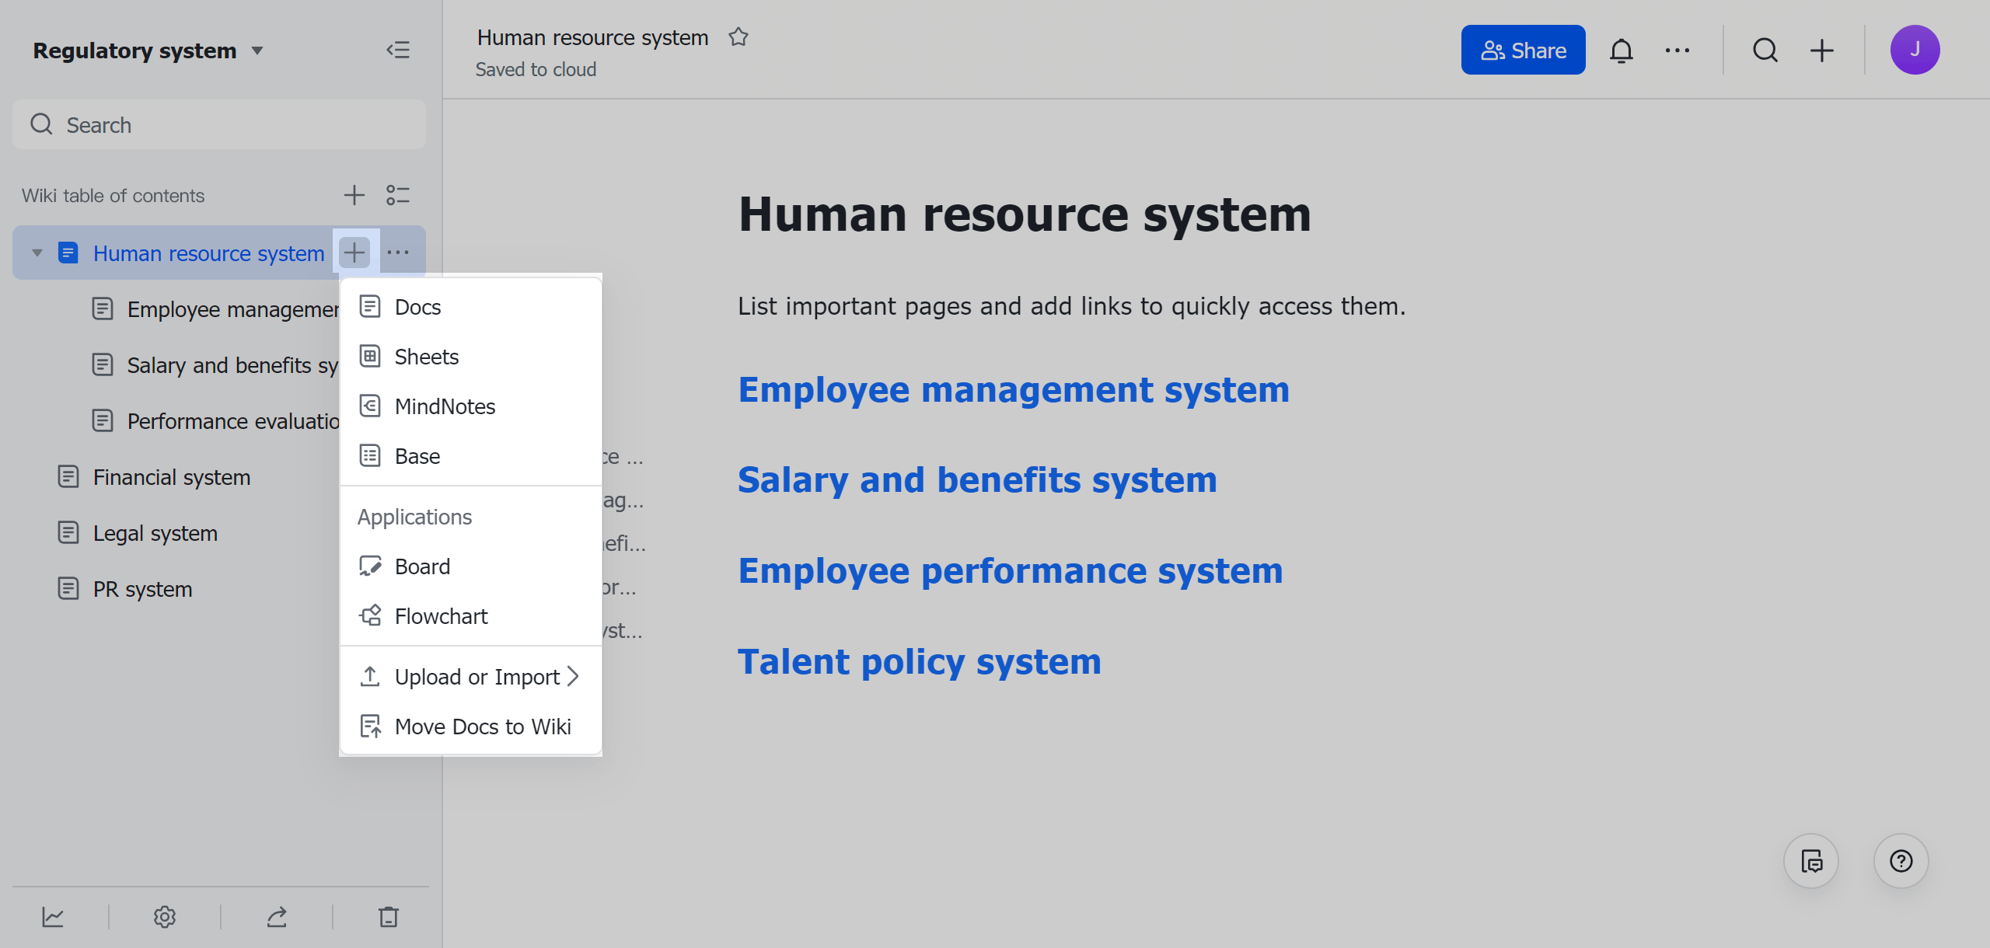Open Employee performance system link
The width and height of the screenshot is (1990, 948).
click(x=1011, y=570)
